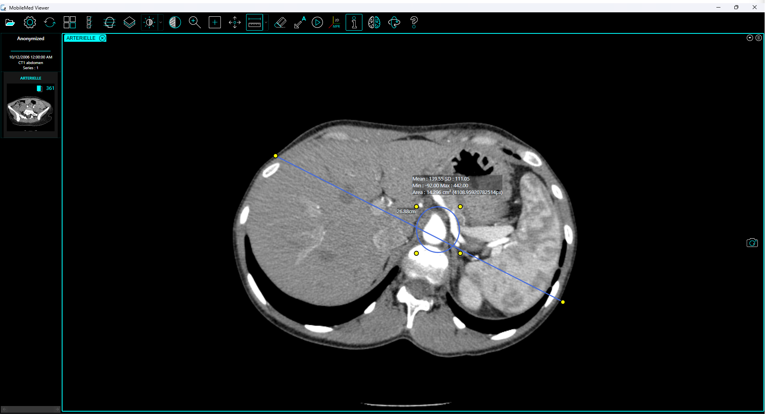The height and width of the screenshot is (414, 765).
Task: Select the ARTERIELLE series tab
Action: [x=82, y=38]
